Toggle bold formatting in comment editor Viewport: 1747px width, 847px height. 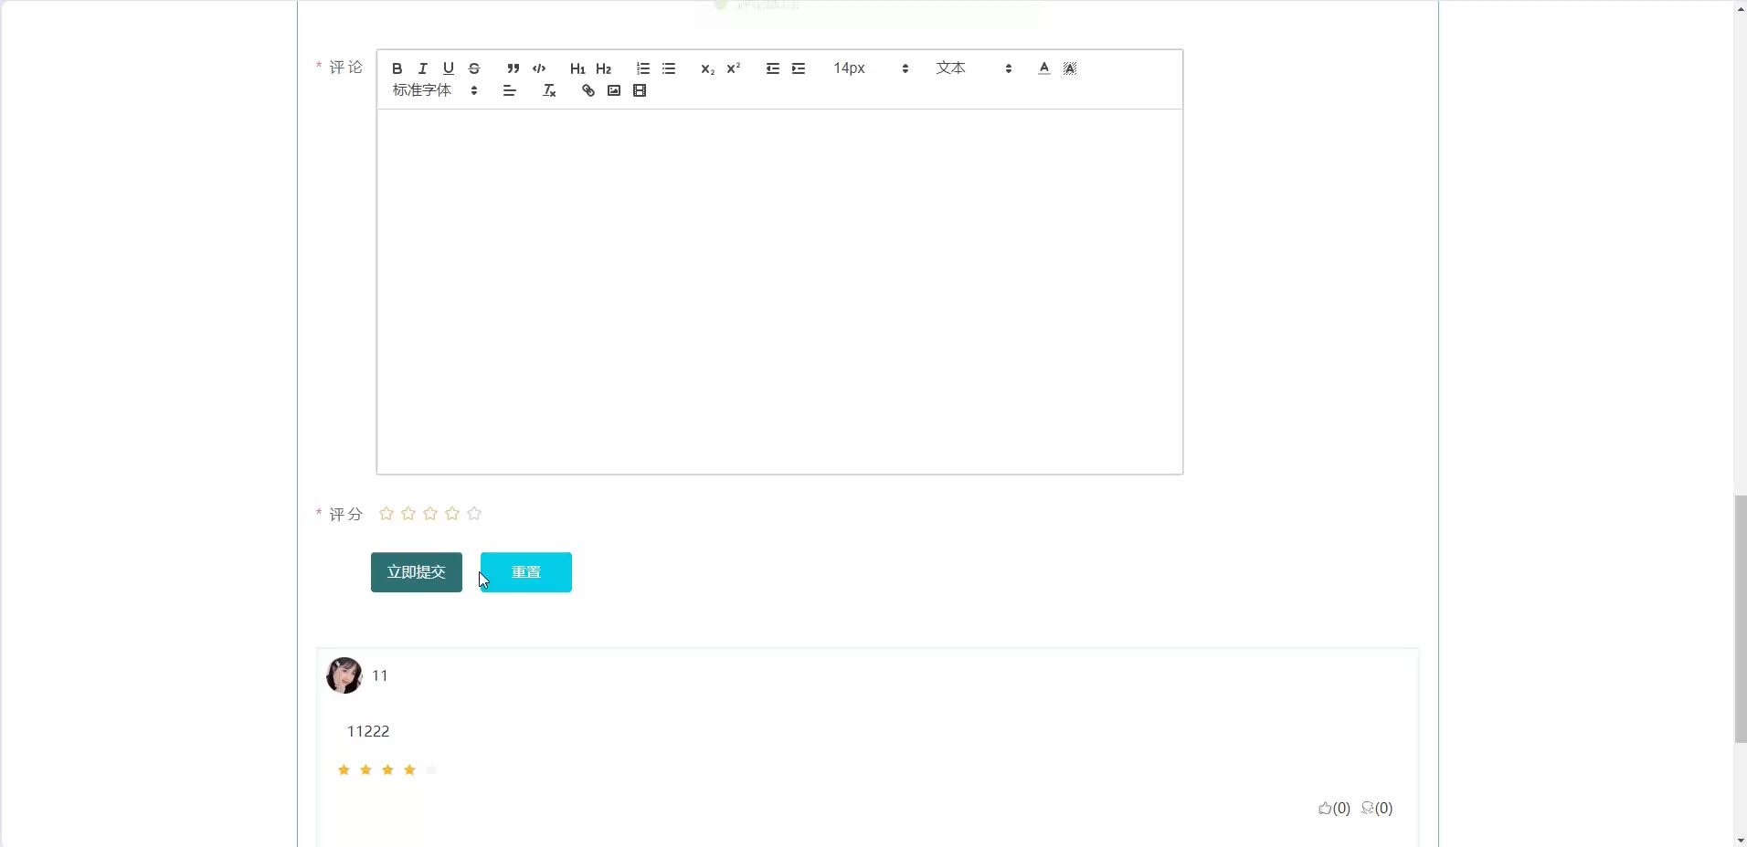click(397, 68)
